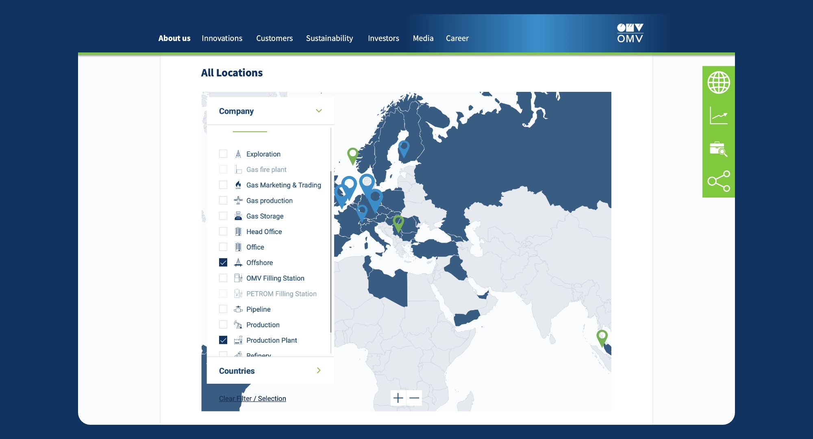Viewport: 813px width, 439px height.
Task: Click the OMV logo
Action: click(630, 33)
